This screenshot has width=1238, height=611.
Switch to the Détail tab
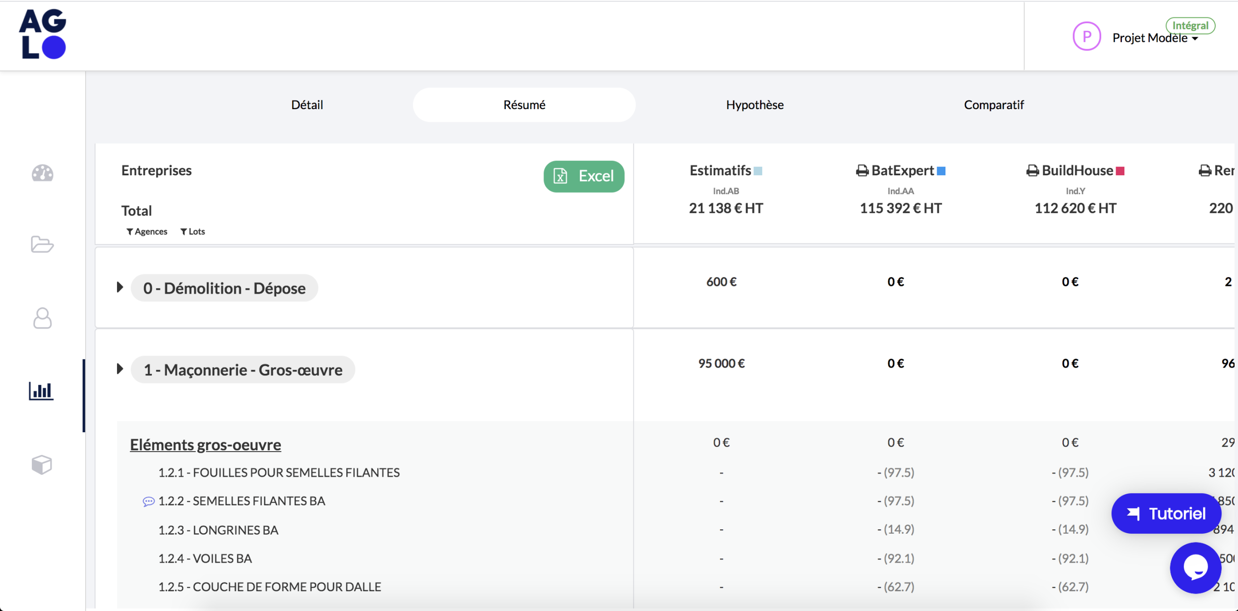(307, 105)
